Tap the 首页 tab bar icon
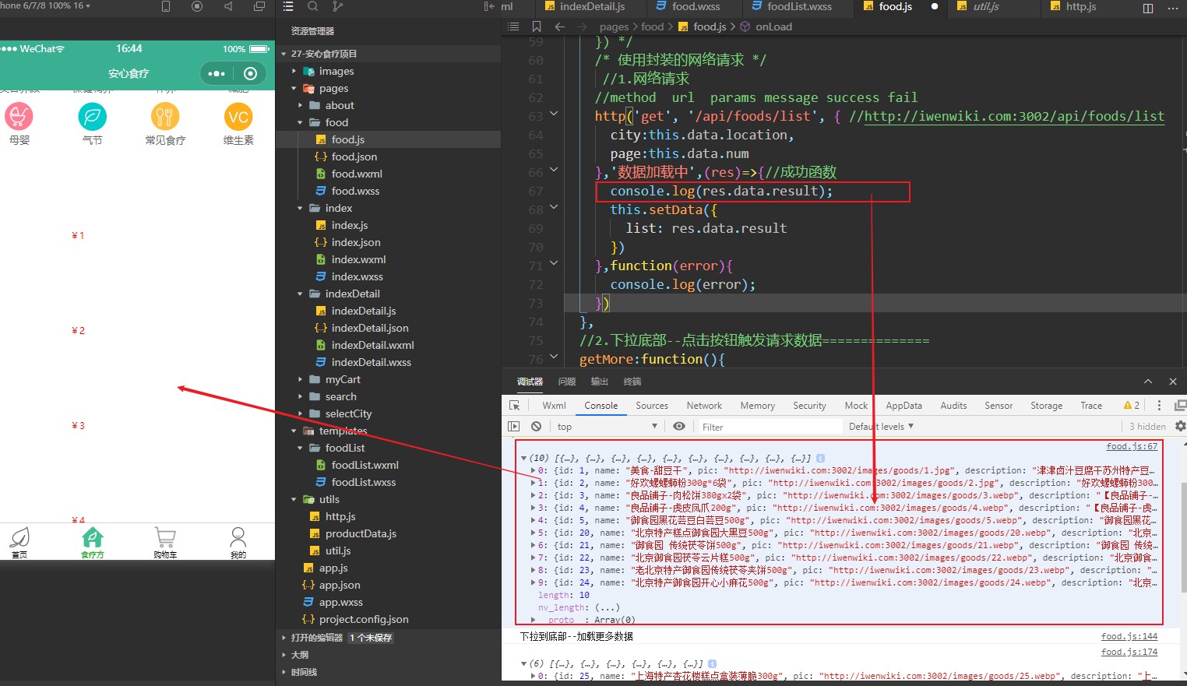The image size is (1187, 686). click(x=19, y=538)
